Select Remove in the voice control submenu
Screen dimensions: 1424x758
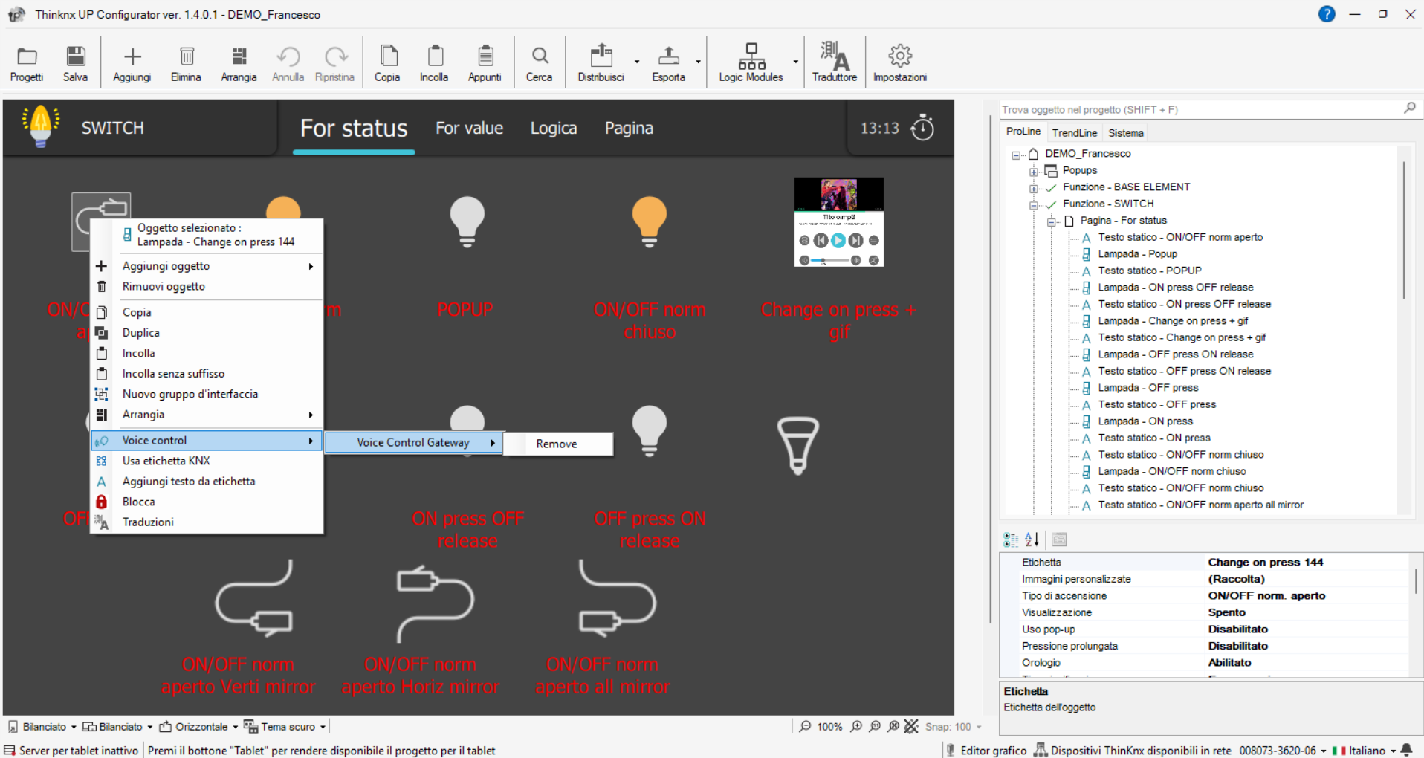click(x=557, y=444)
